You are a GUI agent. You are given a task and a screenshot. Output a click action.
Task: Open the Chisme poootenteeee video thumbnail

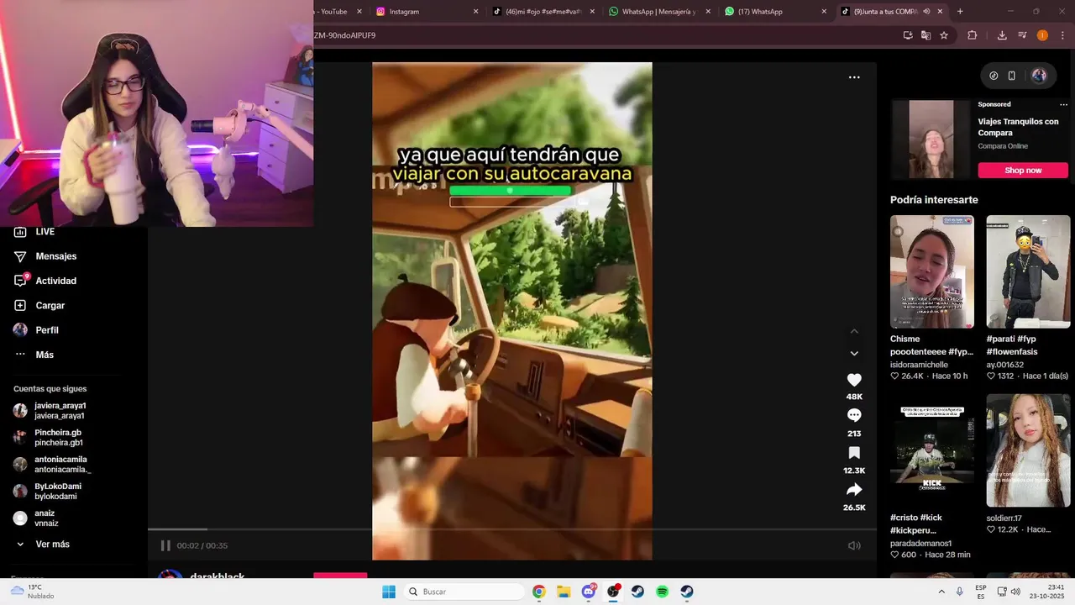pos(932,272)
